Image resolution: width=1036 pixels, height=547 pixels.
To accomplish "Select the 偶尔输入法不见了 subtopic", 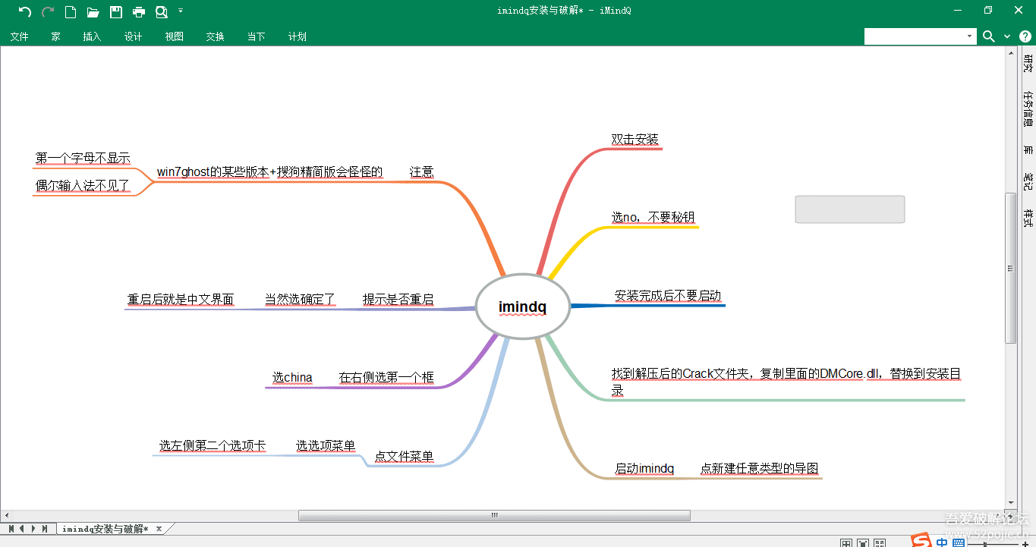I will coord(83,185).
